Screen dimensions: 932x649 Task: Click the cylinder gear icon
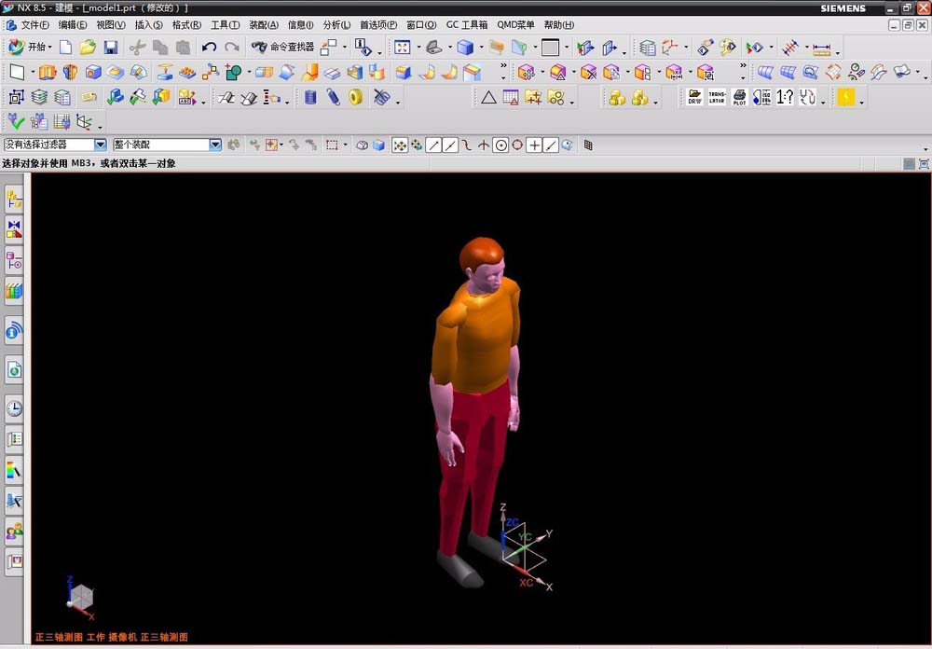pos(310,97)
